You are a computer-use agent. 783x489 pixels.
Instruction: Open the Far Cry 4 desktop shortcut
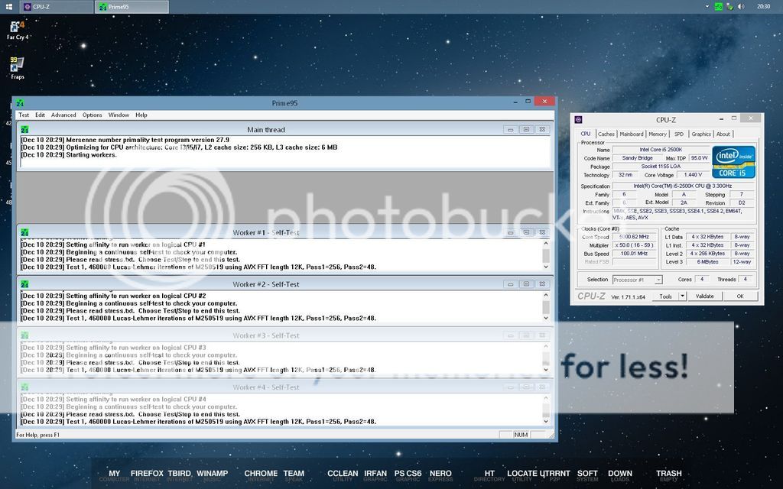(18, 30)
